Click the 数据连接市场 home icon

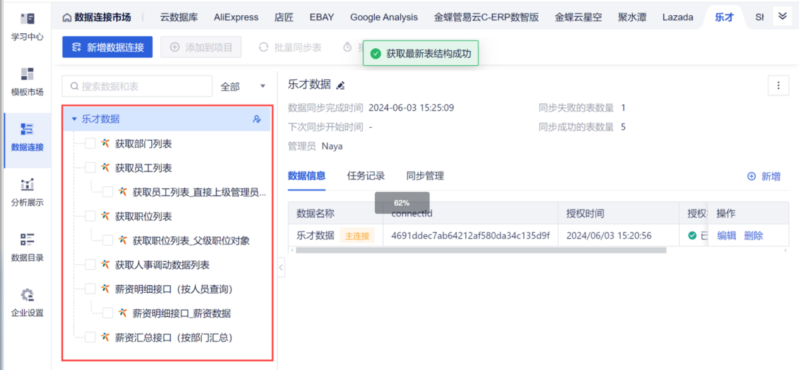(67, 17)
